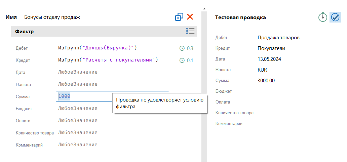Open the Фильтр list menu icon
The width and height of the screenshot is (347, 162).
click(190, 31)
